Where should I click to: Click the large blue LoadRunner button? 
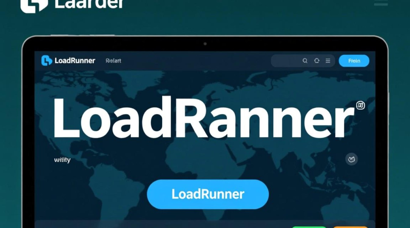[x=208, y=194]
